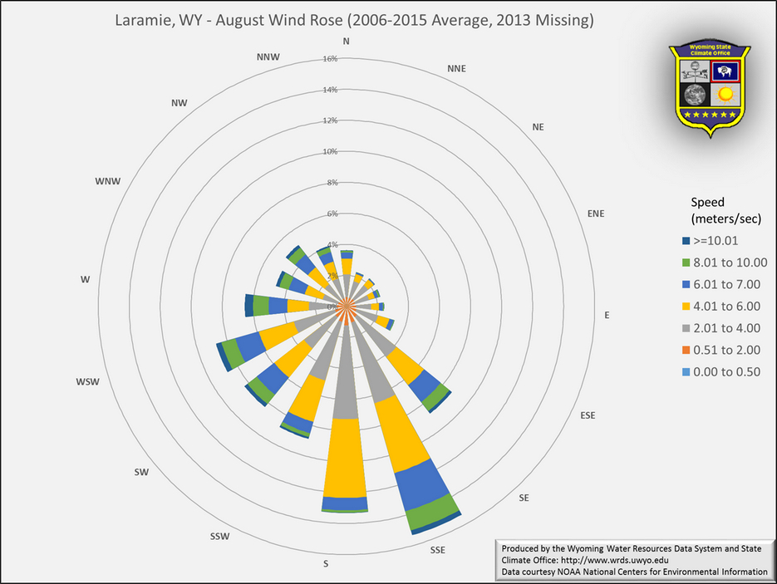Click the "Speed (meters/sec)" legend title
This screenshot has width=777, height=584.
pyautogui.click(x=726, y=210)
